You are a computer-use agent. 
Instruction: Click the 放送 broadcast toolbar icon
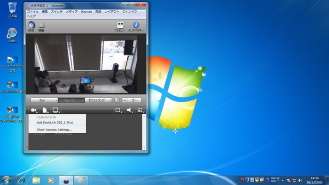(x=31, y=26)
